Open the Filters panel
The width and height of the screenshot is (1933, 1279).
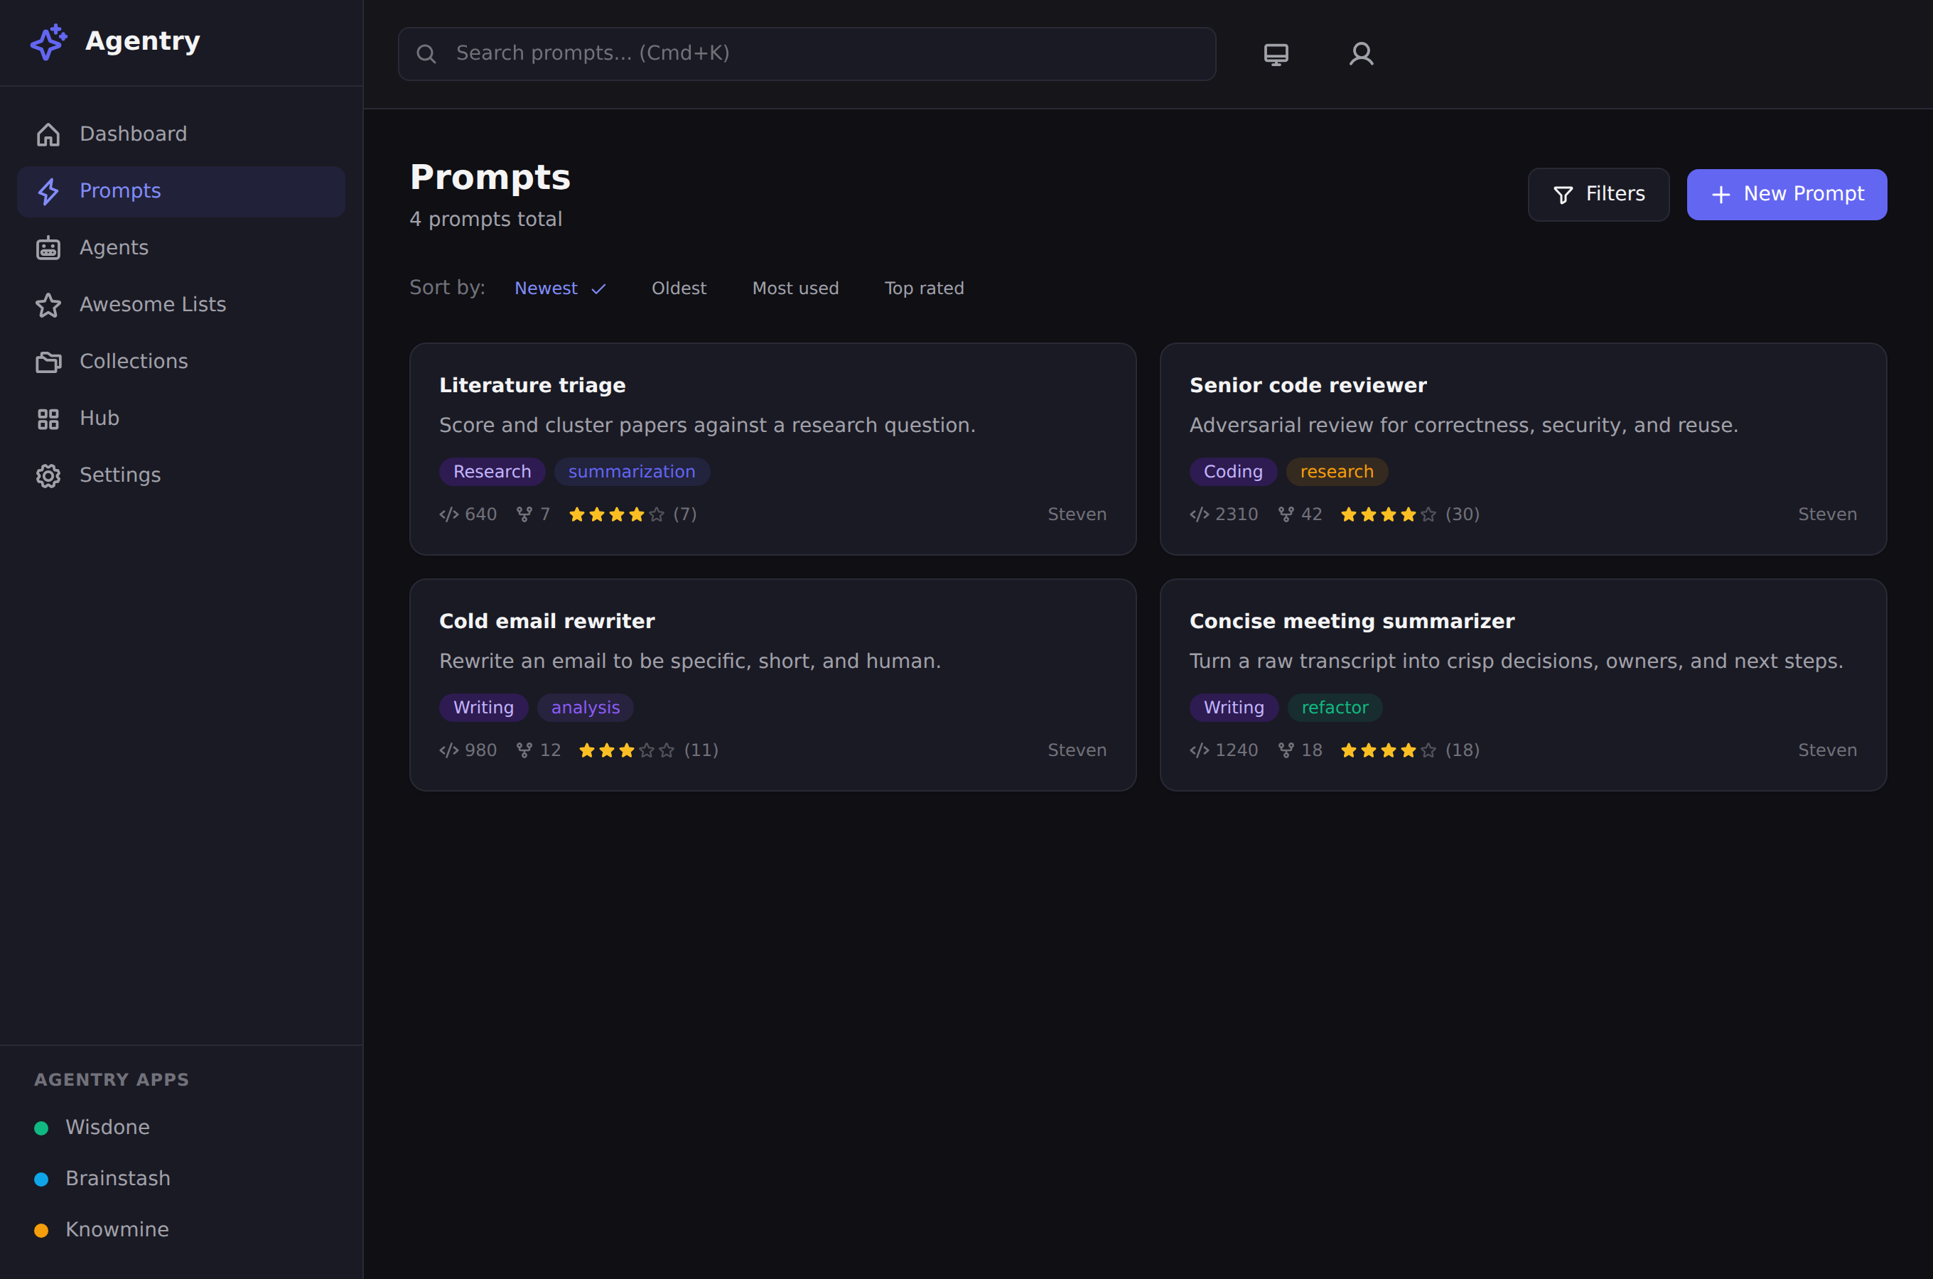1598,194
